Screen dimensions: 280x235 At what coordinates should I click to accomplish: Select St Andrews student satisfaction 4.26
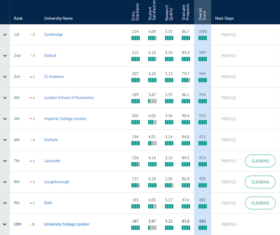click(152, 74)
